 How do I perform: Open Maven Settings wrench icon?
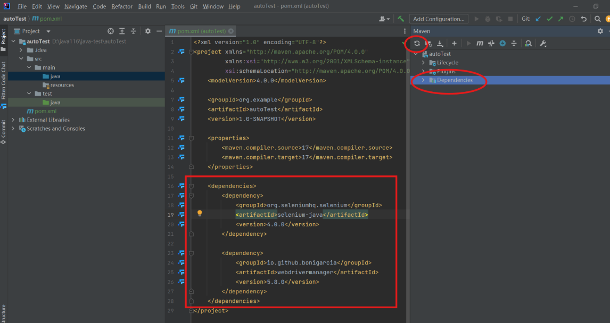pyautogui.click(x=543, y=44)
